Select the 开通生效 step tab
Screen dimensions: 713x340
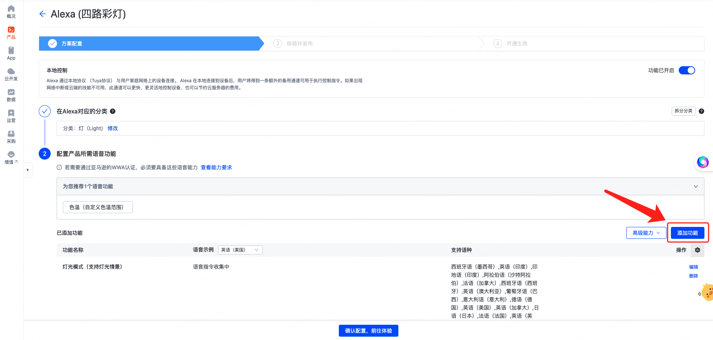click(x=592, y=44)
